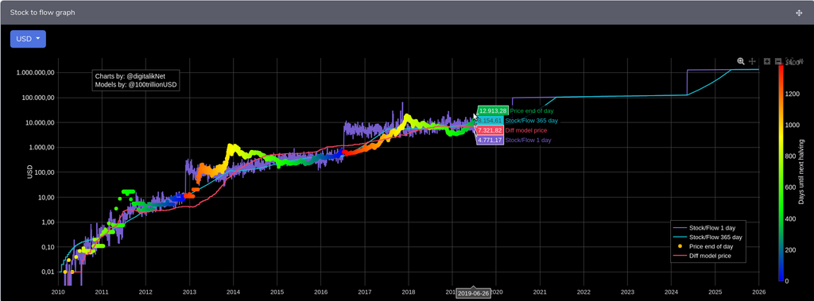The height and width of the screenshot is (301, 814).
Task: Click the Zoom out minus icon
Action: point(778,61)
